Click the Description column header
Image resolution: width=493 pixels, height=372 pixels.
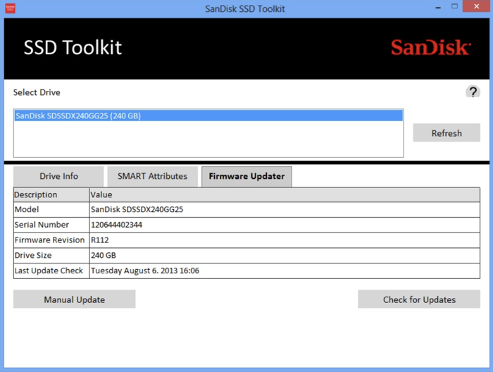click(51, 194)
